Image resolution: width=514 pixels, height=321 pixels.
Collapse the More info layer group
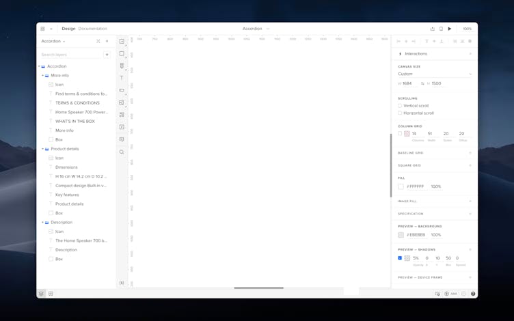click(x=42, y=75)
